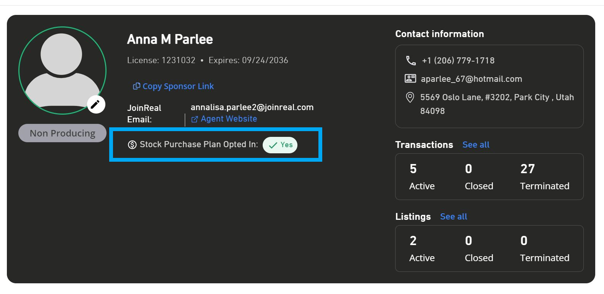The image size is (604, 294).
Task: Click the aparlee_67@hotmail.com email address
Action: click(x=472, y=79)
